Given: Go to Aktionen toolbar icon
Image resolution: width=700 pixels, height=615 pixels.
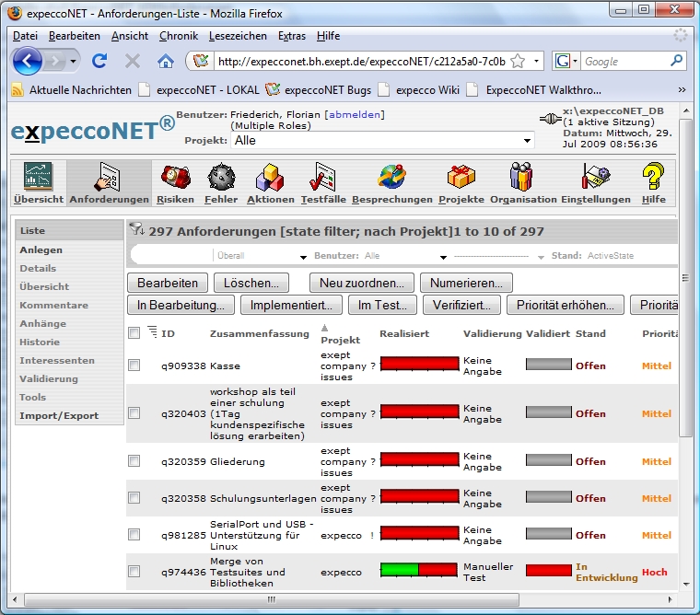Looking at the screenshot, I should click(270, 177).
